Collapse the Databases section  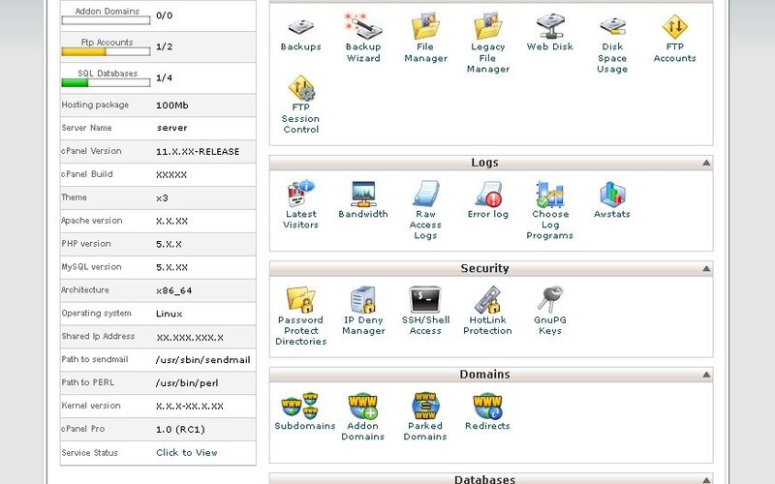pyautogui.click(x=706, y=480)
